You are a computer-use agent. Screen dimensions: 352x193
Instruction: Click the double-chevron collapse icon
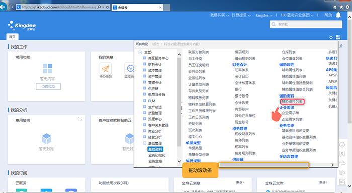pyautogui.click(x=331, y=37)
